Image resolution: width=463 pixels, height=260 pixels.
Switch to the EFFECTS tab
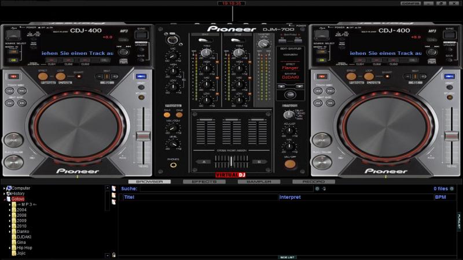pyautogui.click(x=204, y=181)
